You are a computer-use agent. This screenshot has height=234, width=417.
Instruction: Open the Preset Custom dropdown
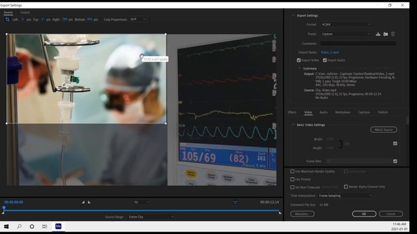click(346, 34)
